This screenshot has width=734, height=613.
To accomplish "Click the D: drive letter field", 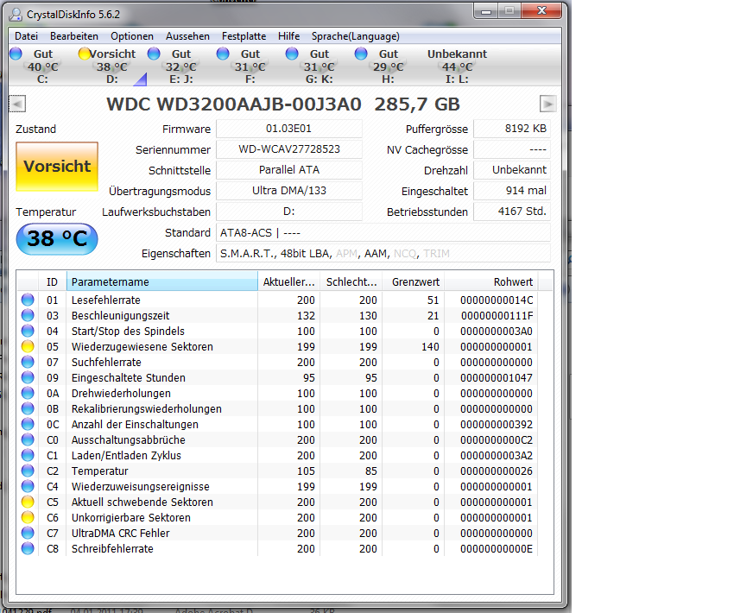I will pos(288,211).
